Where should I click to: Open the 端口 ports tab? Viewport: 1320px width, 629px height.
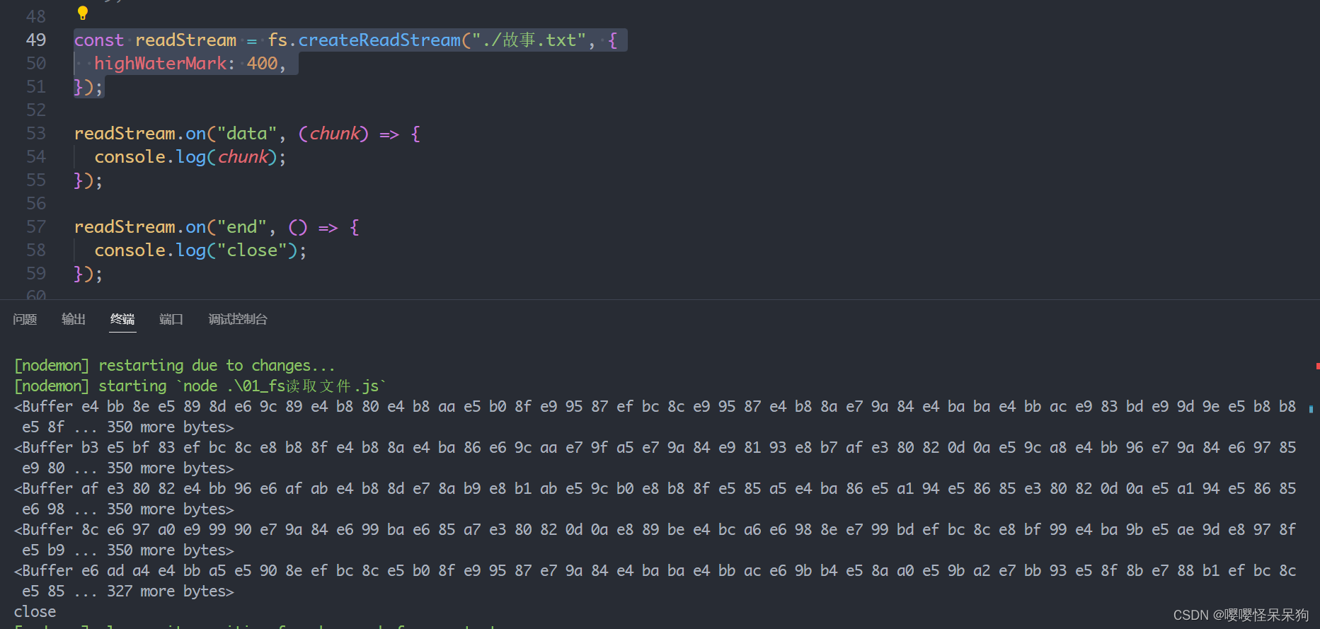click(171, 319)
